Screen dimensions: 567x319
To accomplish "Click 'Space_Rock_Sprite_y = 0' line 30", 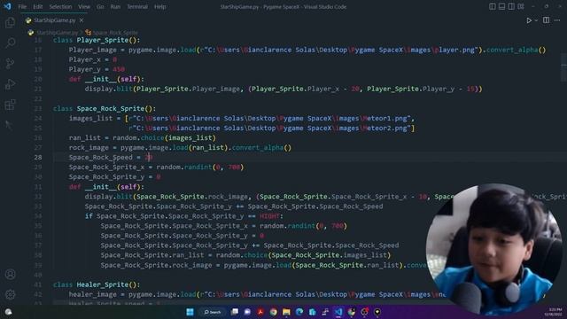I will [114, 177].
